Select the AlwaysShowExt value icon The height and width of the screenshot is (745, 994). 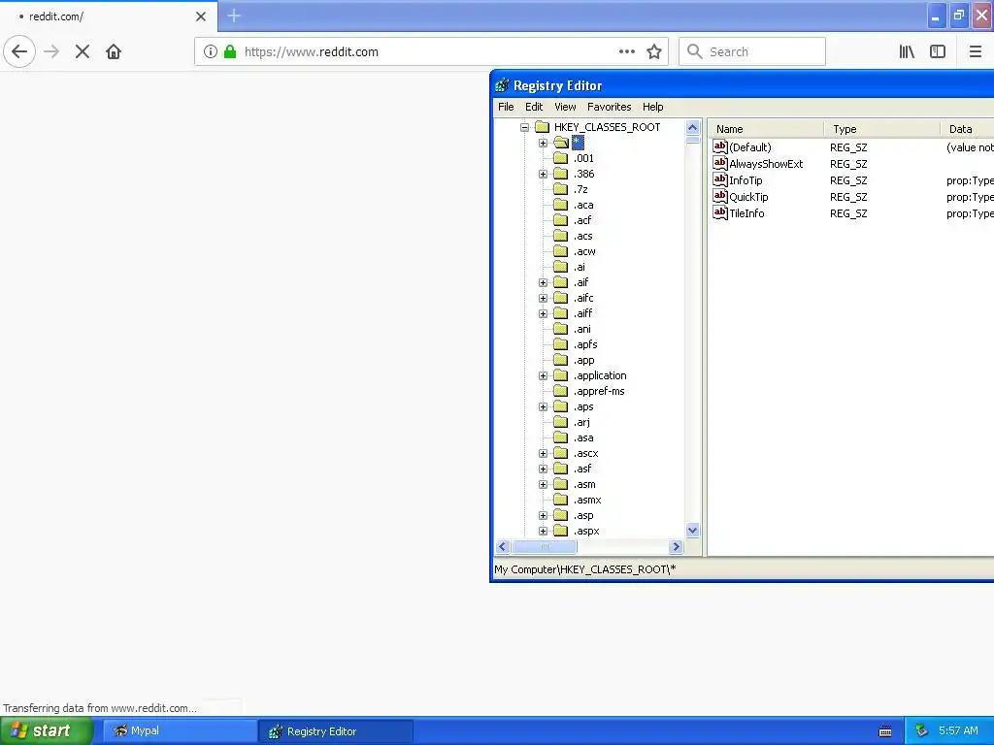point(720,163)
